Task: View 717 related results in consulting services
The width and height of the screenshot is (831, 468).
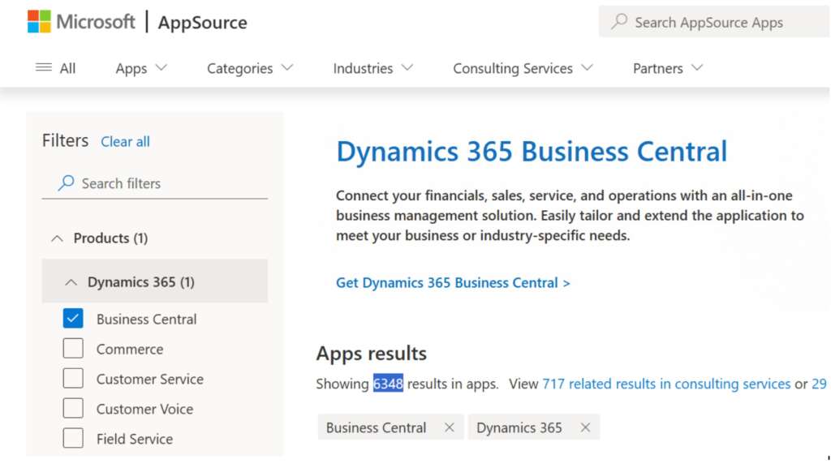Action: tap(666, 384)
